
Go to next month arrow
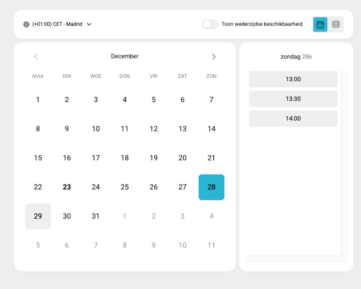point(214,56)
